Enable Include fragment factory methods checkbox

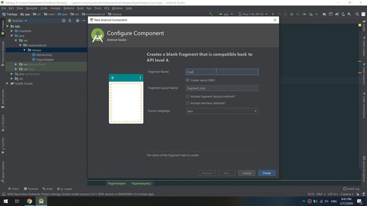click(188, 96)
